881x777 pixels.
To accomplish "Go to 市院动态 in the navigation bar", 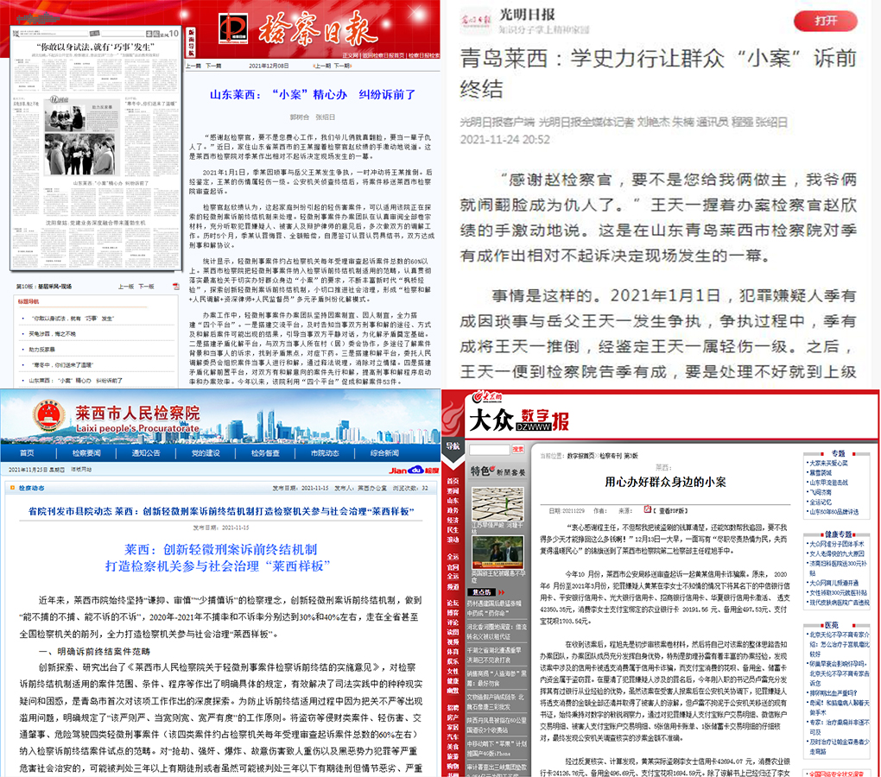I will (324, 453).
